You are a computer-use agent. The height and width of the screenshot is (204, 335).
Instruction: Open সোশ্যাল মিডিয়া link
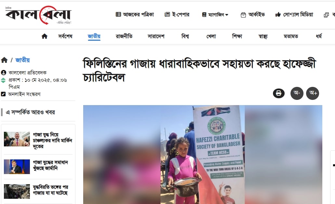point(294,15)
